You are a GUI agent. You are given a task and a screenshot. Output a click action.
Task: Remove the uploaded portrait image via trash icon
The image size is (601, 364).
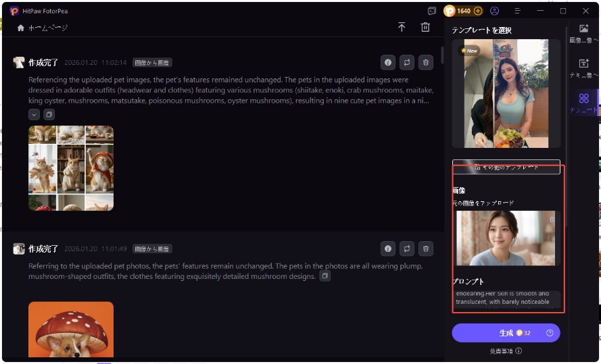coord(552,219)
